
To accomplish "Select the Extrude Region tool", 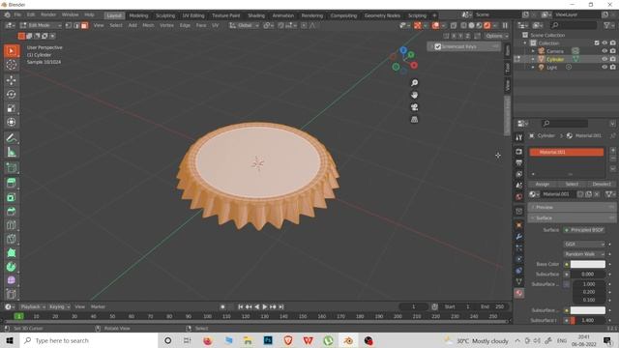I will tap(11, 183).
